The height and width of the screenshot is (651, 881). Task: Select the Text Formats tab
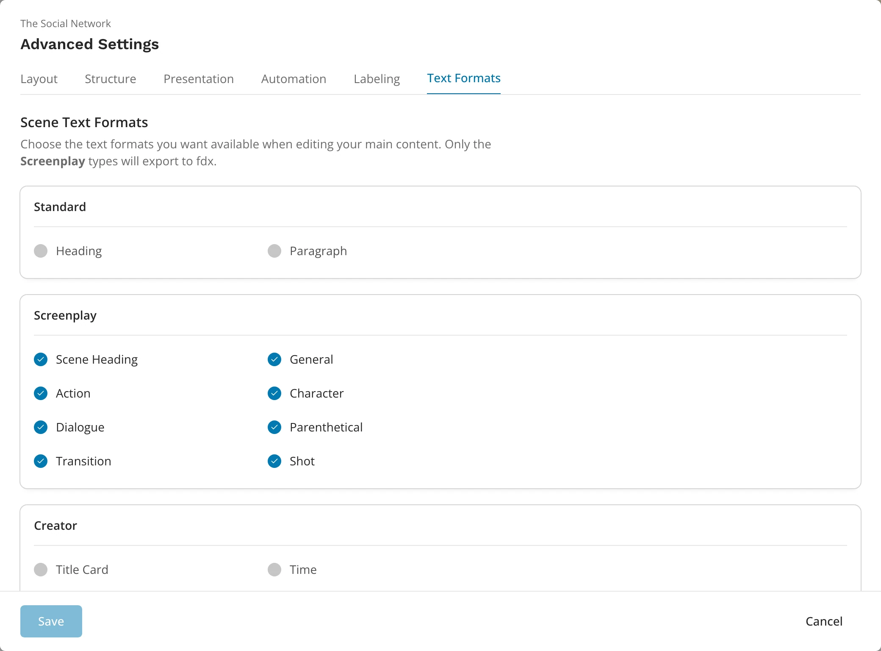coord(464,78)
